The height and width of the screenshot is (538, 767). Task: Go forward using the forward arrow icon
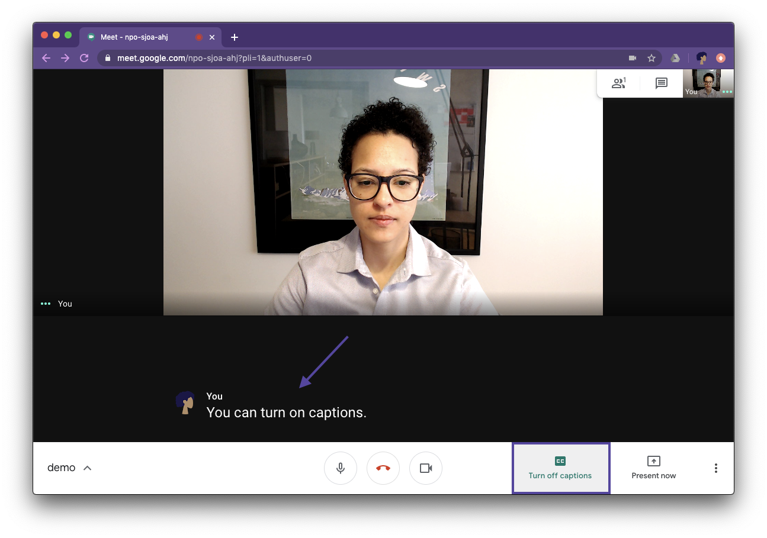click(65, 58)
